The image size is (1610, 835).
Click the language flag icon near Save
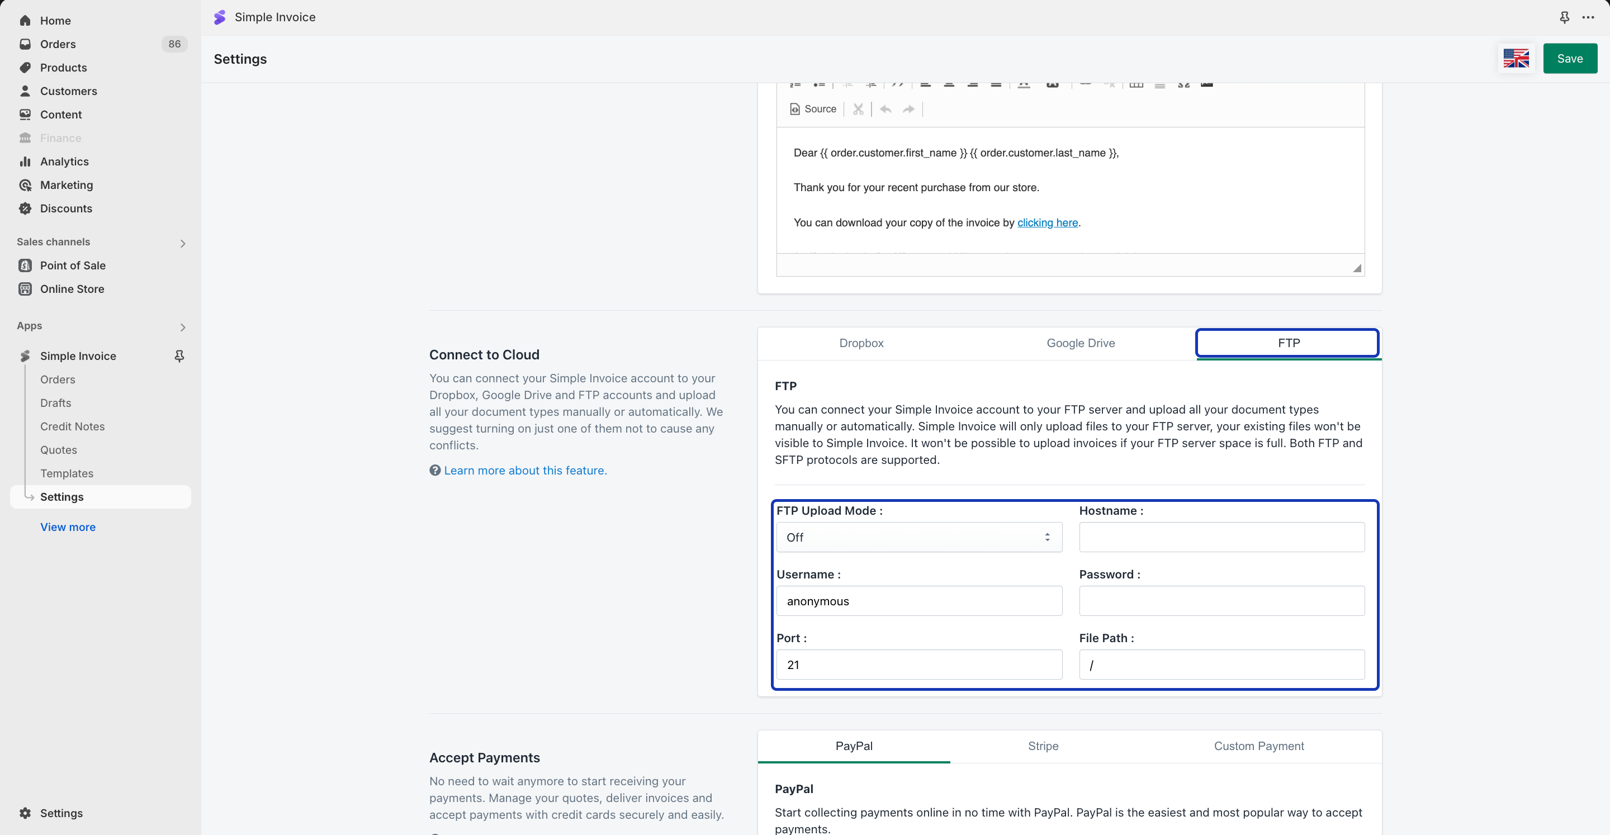click(x=1516, y=59)
